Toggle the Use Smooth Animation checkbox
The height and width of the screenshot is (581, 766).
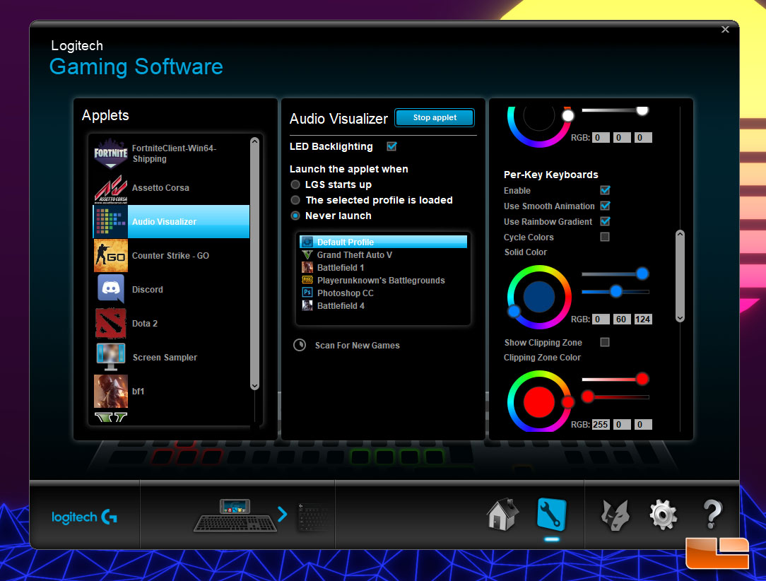point(606,206)
